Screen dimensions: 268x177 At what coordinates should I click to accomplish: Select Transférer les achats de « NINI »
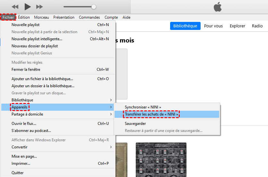(x=151, y=114)
